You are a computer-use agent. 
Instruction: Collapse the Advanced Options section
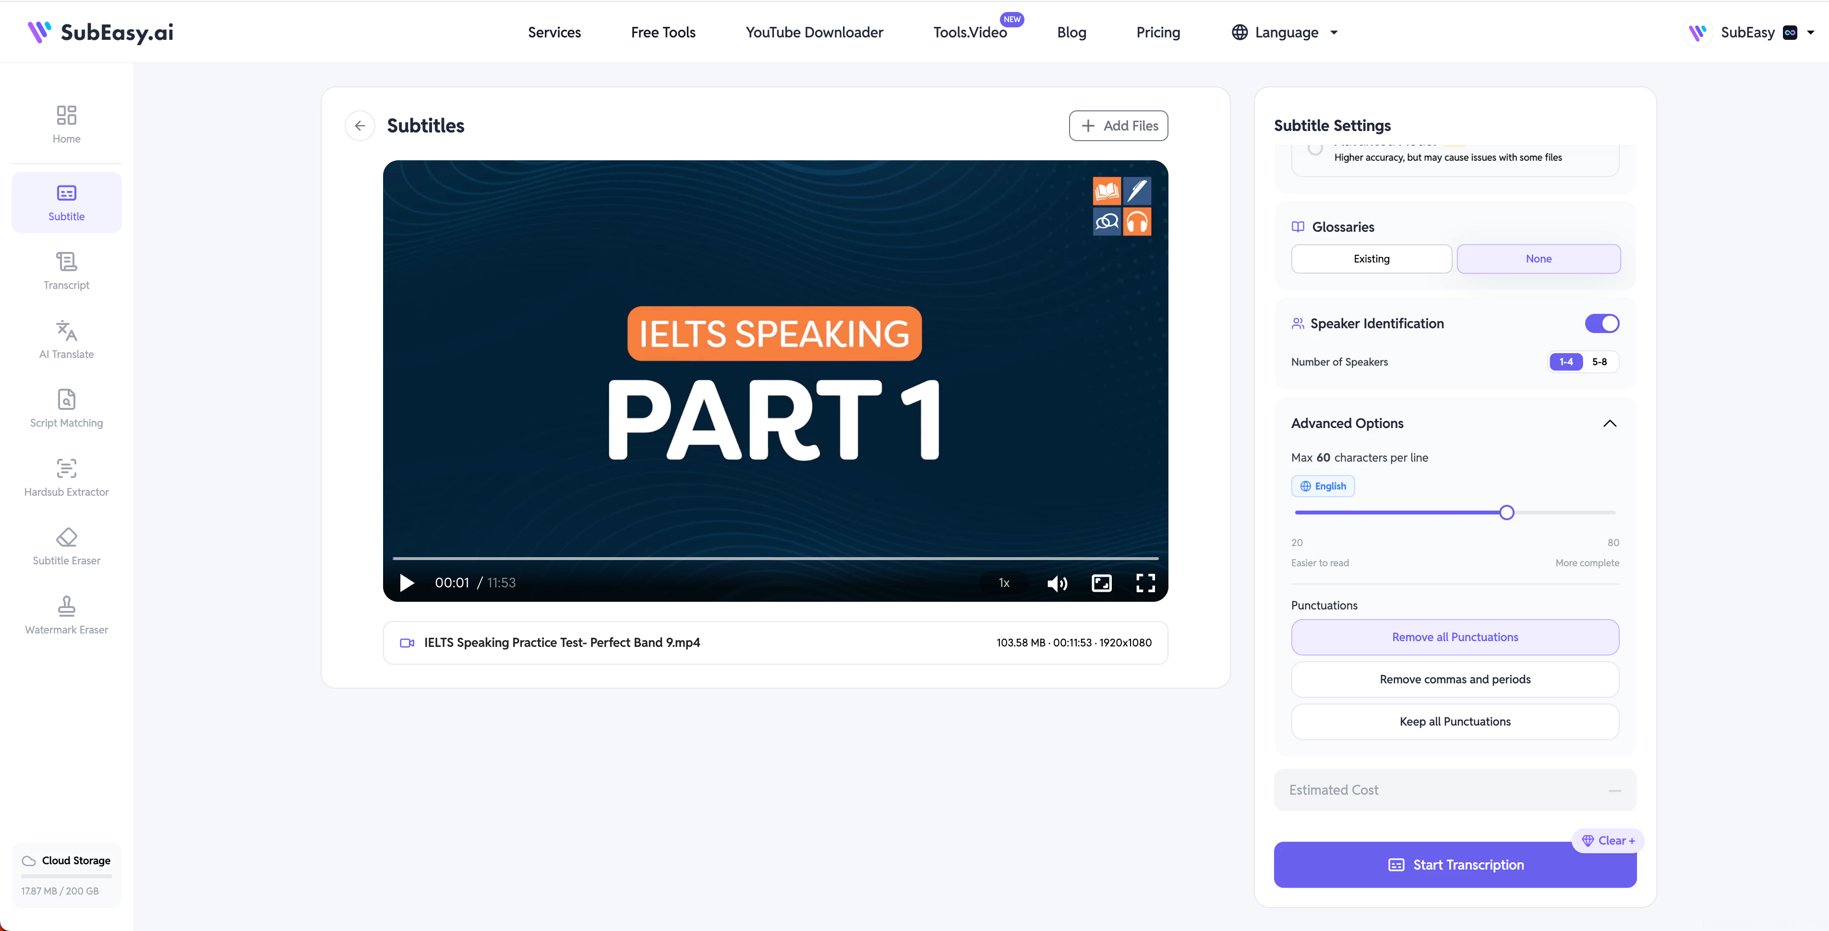[1610, 424]
